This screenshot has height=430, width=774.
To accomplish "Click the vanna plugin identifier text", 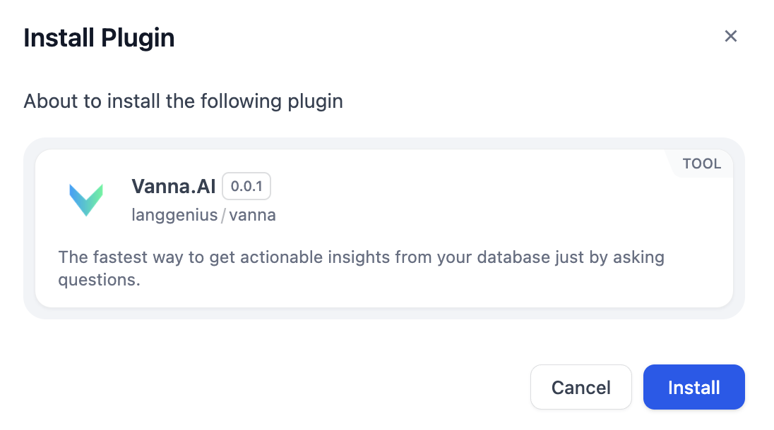I will pos(253,216).
